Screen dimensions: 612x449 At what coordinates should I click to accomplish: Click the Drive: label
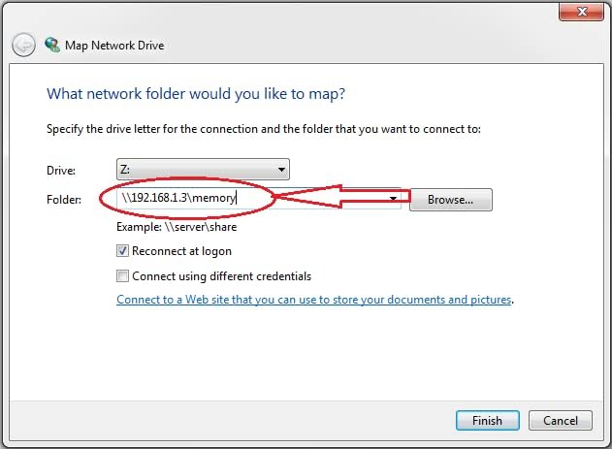[60, 171]
